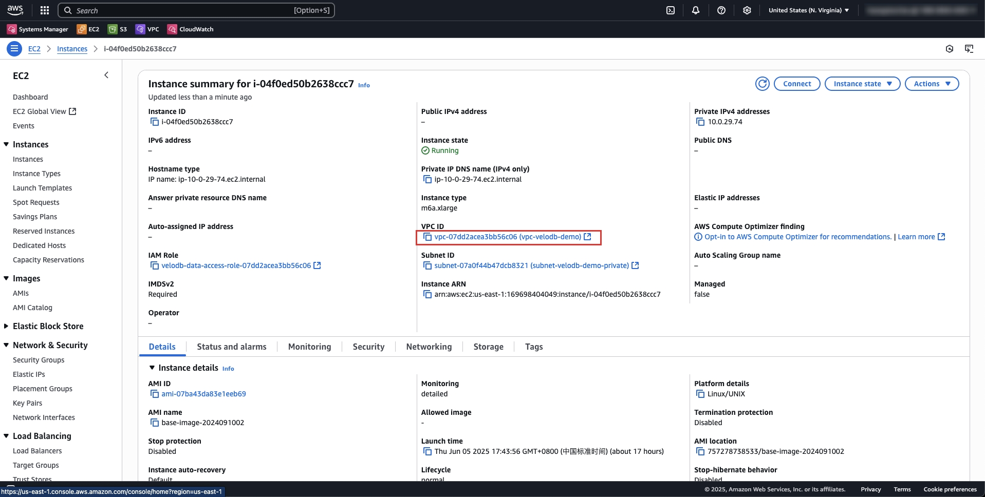Viewport: 985px width, 497px height.
Task: Open the region selector United States (N. Virginia)
Action: (809, 10)
